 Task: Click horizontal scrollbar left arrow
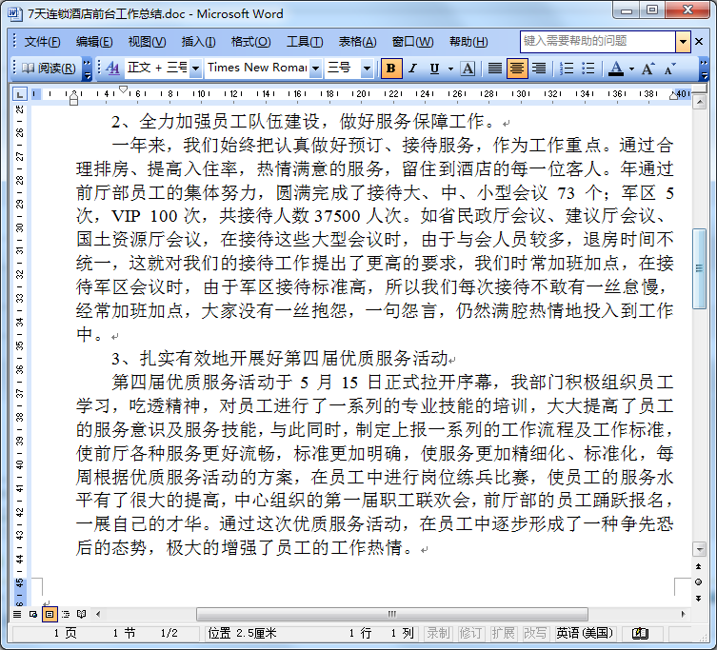coord(98,614)
